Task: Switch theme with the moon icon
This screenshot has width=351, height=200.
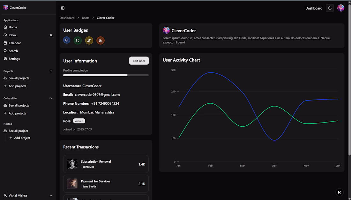Action: point(330,8)
